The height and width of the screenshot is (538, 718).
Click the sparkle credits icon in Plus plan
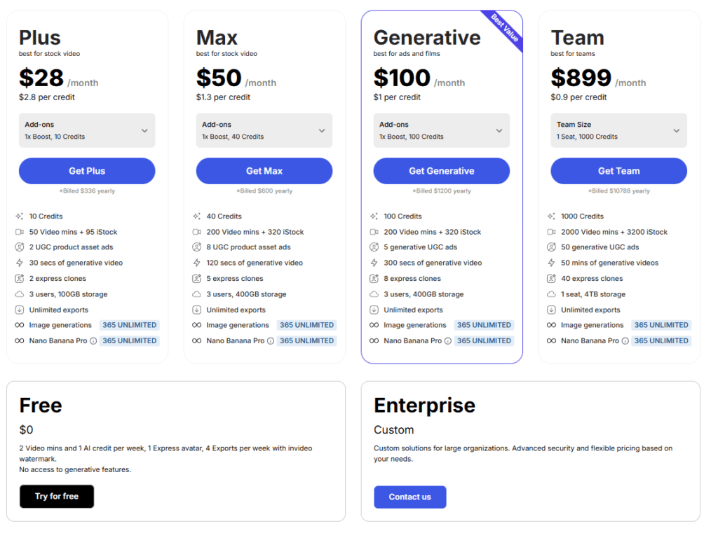tap(20, 216)
